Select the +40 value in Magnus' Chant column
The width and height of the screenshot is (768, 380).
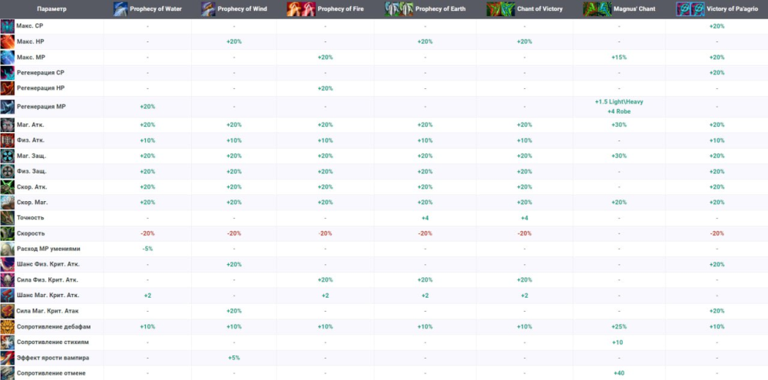point(618,372)
